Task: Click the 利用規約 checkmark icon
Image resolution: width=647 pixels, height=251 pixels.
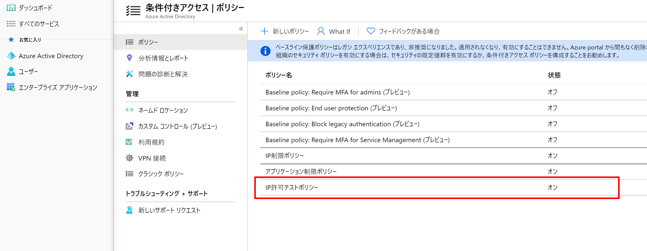Action: coord(129,142)
